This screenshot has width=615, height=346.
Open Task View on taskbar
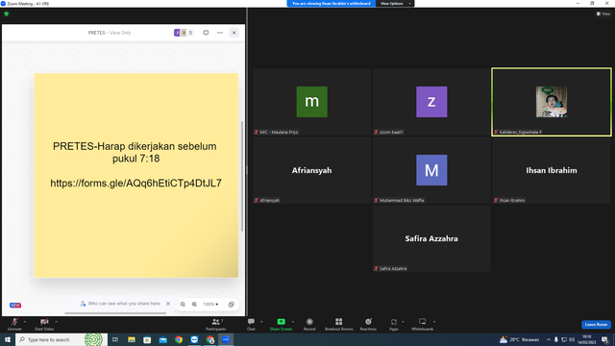tap(115, 339)
